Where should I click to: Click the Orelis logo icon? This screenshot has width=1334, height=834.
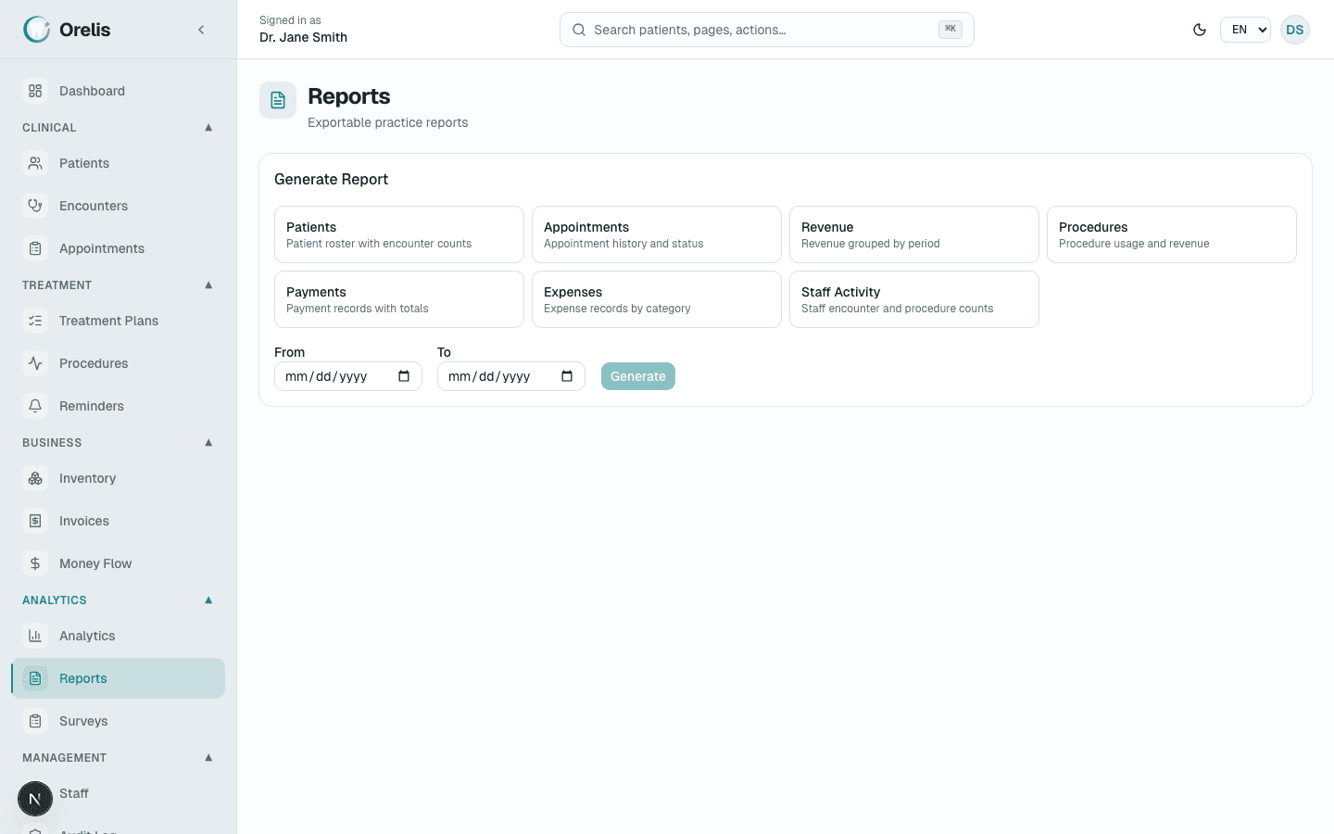(37, 30)
